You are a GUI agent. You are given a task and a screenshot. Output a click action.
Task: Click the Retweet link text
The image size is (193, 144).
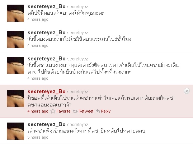pyautogui.click(x=86, y=111)
